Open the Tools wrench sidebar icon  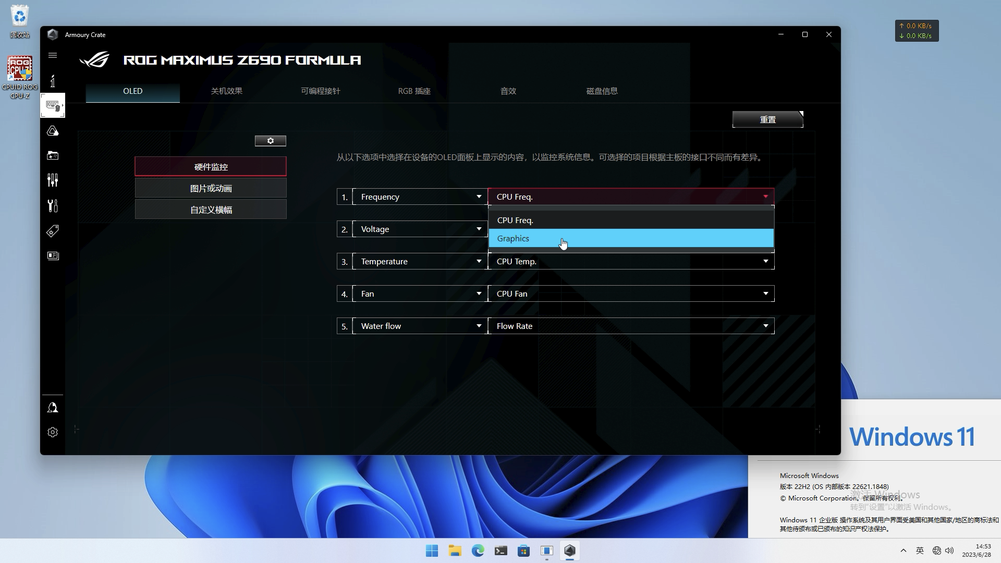click(53, 205)
